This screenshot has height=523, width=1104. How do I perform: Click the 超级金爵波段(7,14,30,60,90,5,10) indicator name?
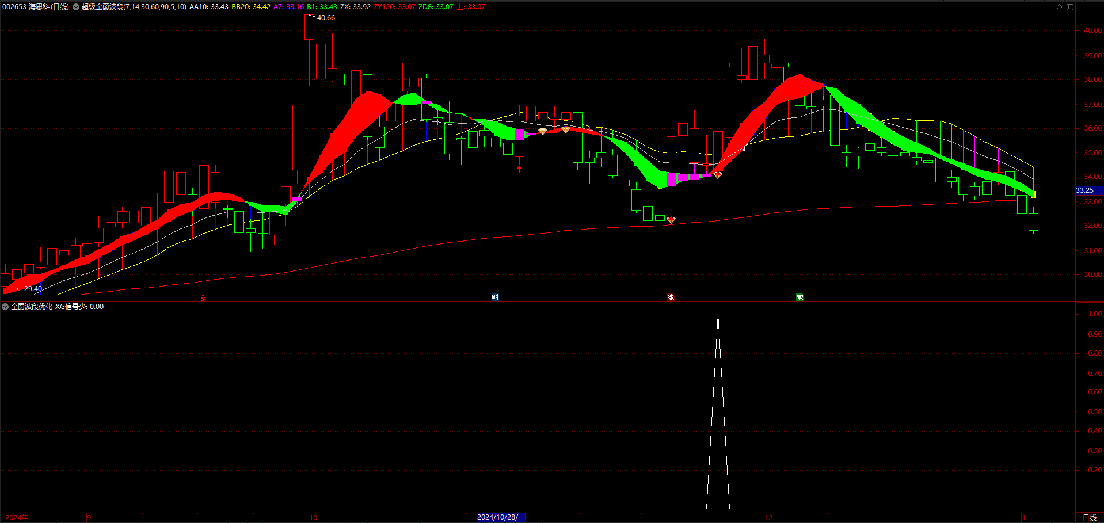pyautogui.click(x=134, y=7)
